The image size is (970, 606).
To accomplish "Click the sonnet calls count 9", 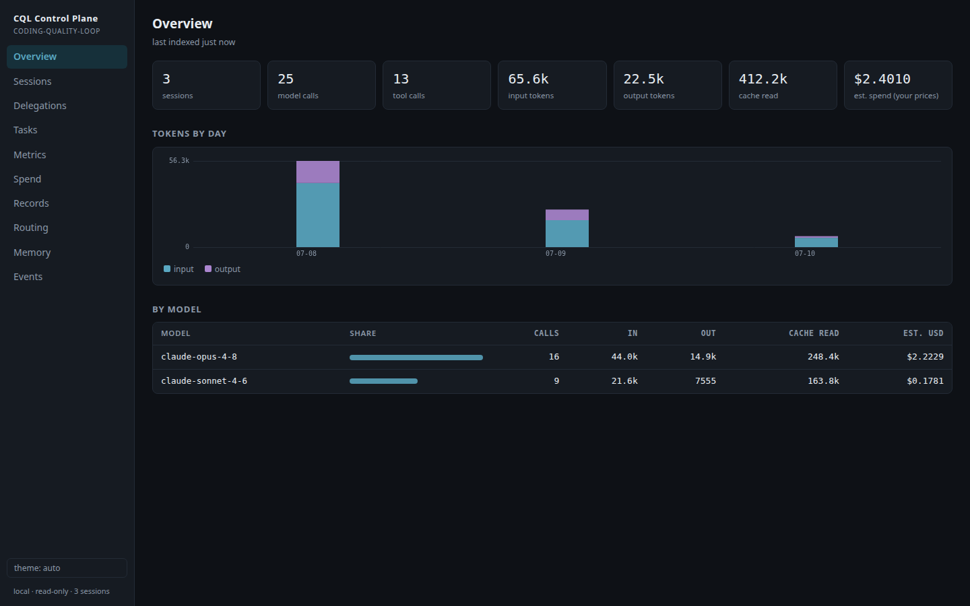I will click(556, 381).
